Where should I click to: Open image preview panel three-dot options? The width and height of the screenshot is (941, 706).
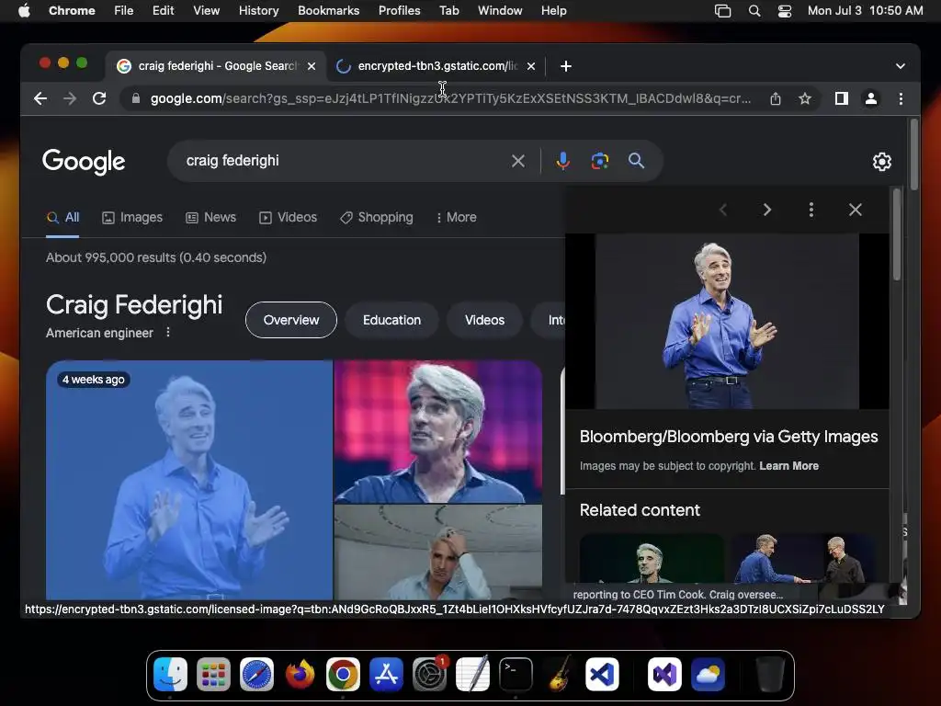pos(811,210)
